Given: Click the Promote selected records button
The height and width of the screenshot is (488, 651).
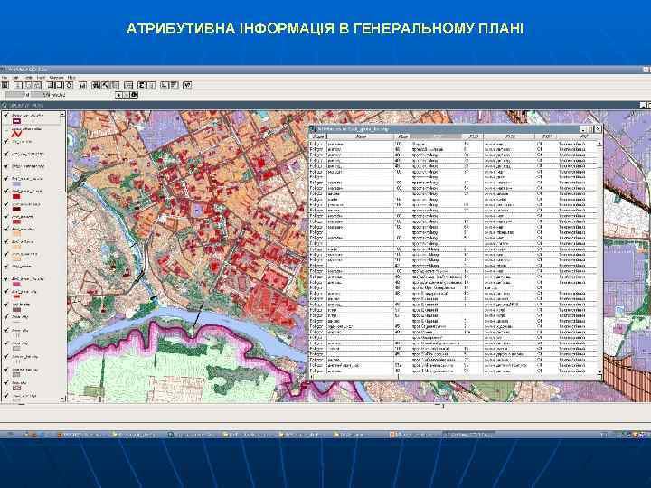Looking at the screenshot, I should 115,85.
